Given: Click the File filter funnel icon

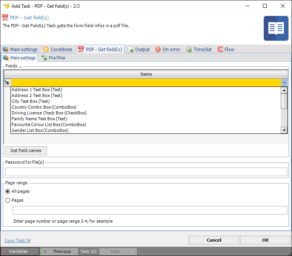Looking at the screenshot, I should point(44,58).
